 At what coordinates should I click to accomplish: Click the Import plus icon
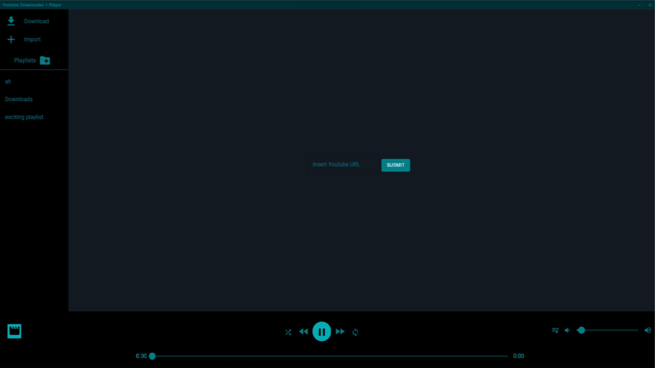click(11, 40)
